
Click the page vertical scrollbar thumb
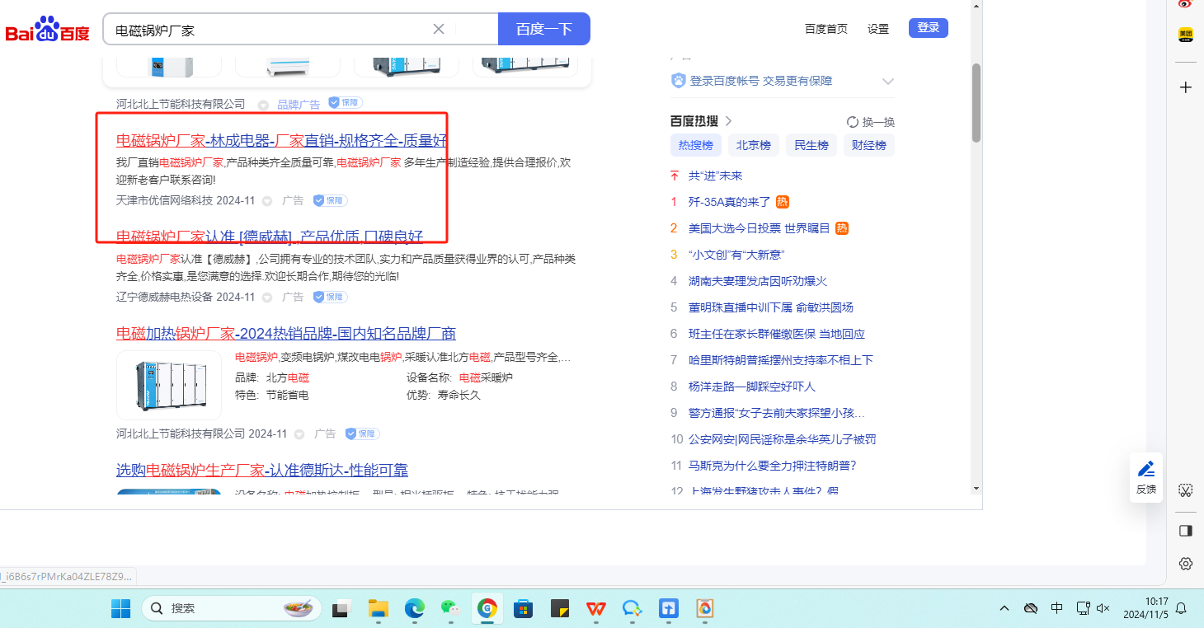coord(976,103)
